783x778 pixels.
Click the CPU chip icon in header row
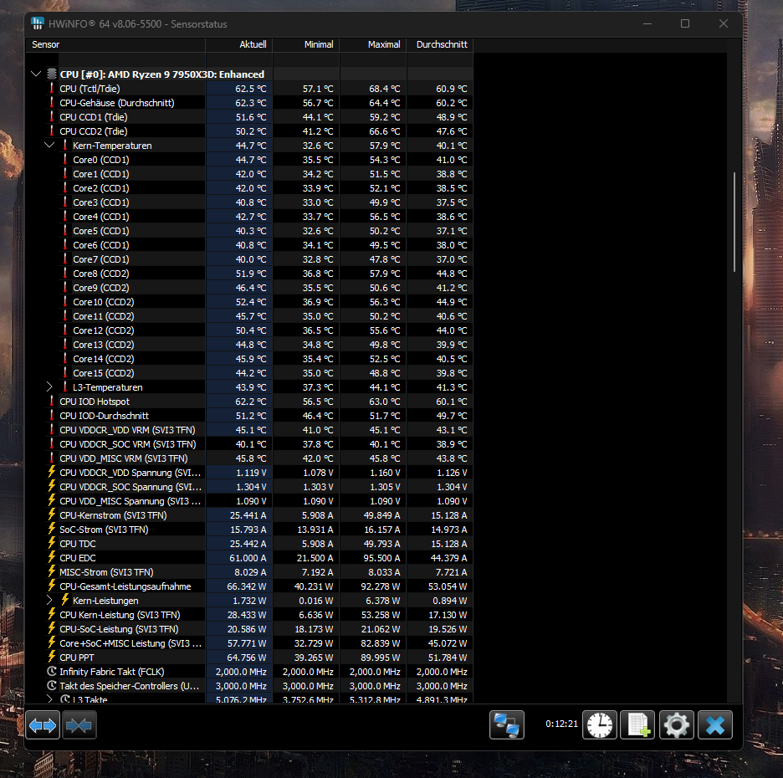coord(51,74)
